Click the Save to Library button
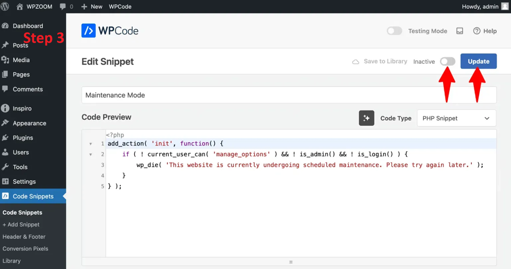Viewport: 511px width, 269px height. [x=379, y=61]
